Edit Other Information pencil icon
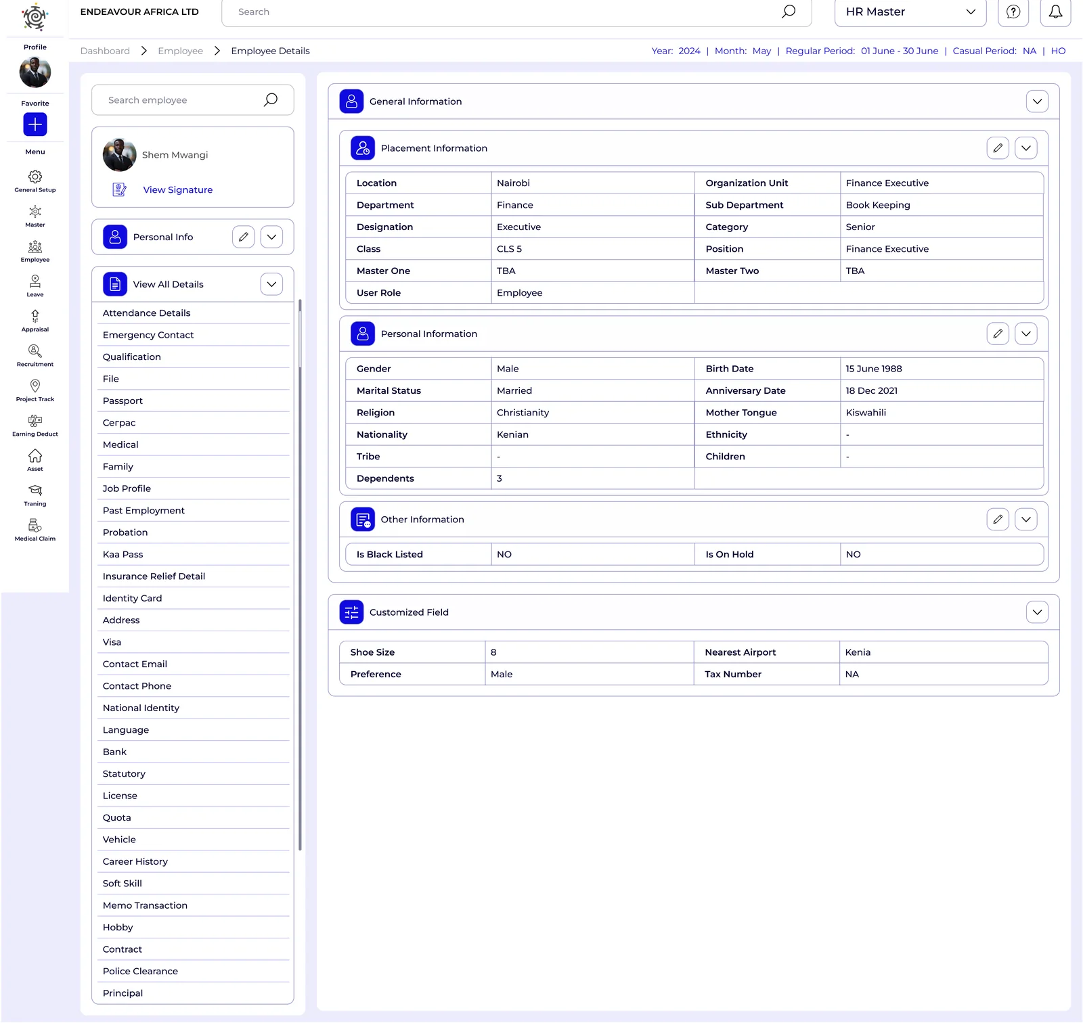 [x=998, y=520]
